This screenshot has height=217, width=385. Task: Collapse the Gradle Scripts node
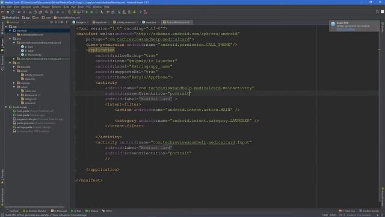[6, 107]
